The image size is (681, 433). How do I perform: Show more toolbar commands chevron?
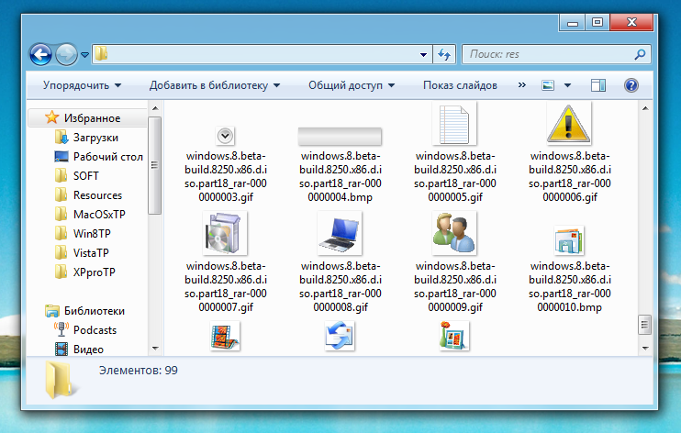(x=522, y=85)
